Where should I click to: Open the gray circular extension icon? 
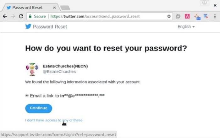[x=178, y=16]
